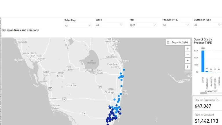
Task: Click the Marco Island map label
Action: click(56, 107)
